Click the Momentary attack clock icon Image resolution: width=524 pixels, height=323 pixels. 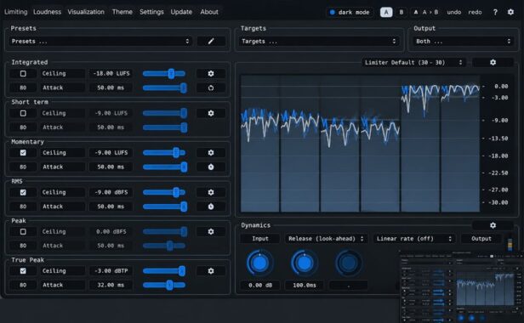tap(211, 167)
